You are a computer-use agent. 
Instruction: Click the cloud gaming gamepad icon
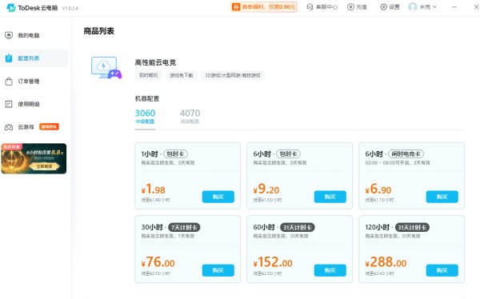pyautogui.click(x=9, y=127)
